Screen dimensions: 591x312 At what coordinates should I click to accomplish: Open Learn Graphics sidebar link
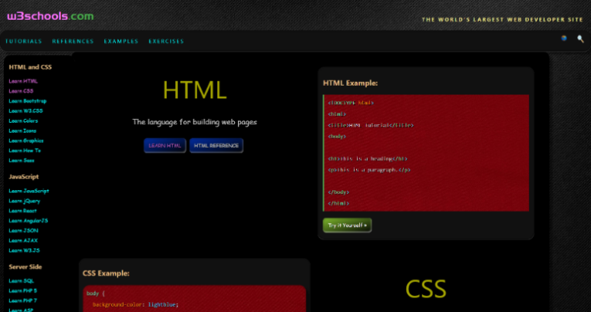tap(26, 140)
